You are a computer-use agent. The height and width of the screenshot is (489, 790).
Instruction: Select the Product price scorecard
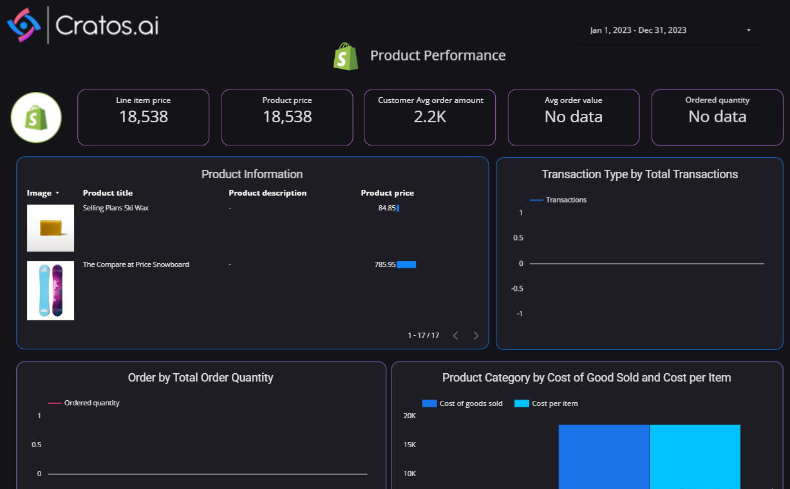287,117
